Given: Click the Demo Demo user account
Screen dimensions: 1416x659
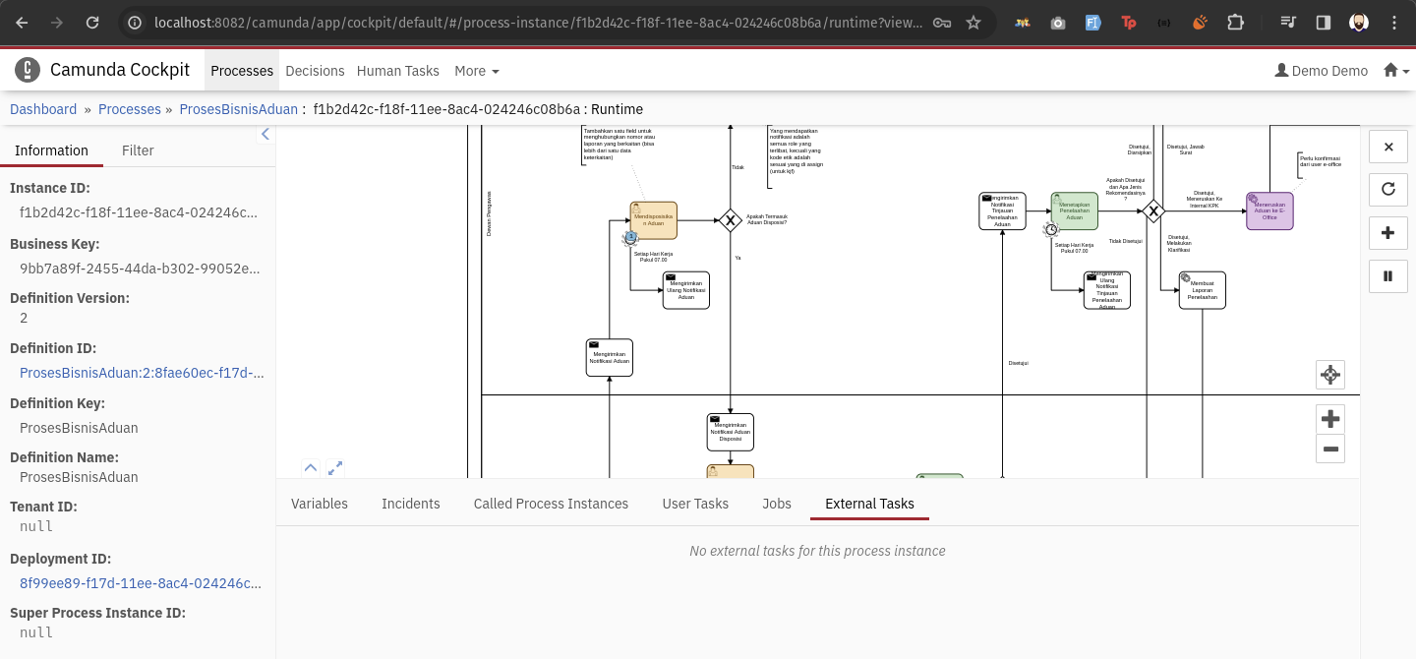Looking at the screenshot, I should point(1321,71).
